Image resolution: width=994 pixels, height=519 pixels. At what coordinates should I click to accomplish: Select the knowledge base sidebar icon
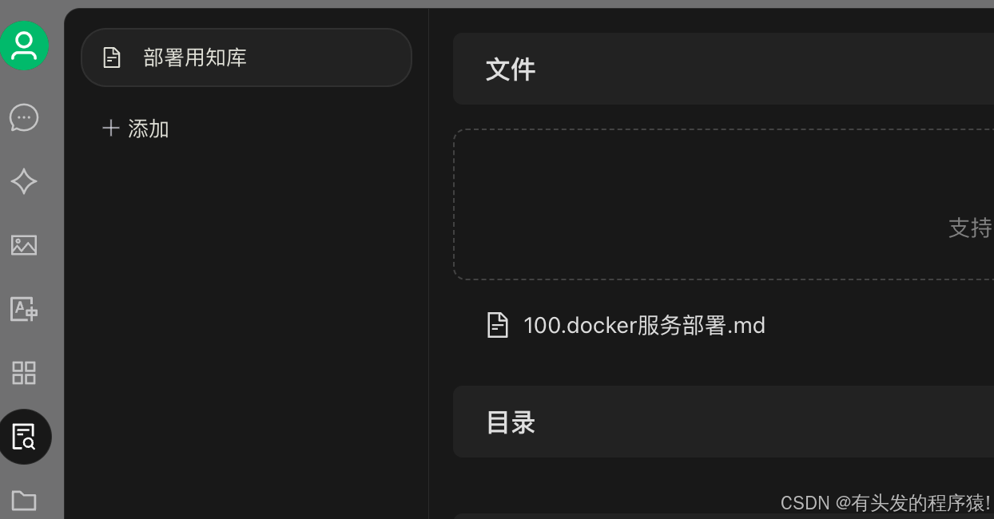tap(25, 437)
